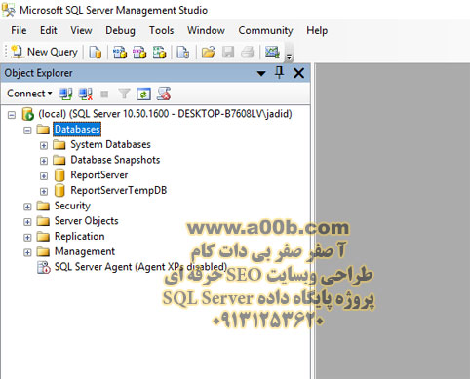This screenshot has height=379, width=470.
Task: Click the Open File folder icon
Action: pos(209,52)
